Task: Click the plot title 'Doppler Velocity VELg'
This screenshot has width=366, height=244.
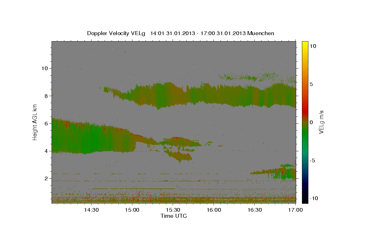Action: (x=116, y=33)
